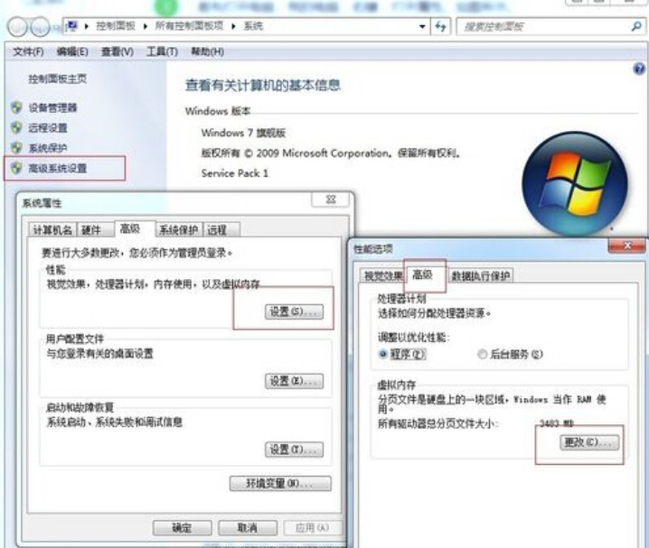649x548 pixels.
Task: Click the shield icon beside 远程设置
Action: (16, 127)
